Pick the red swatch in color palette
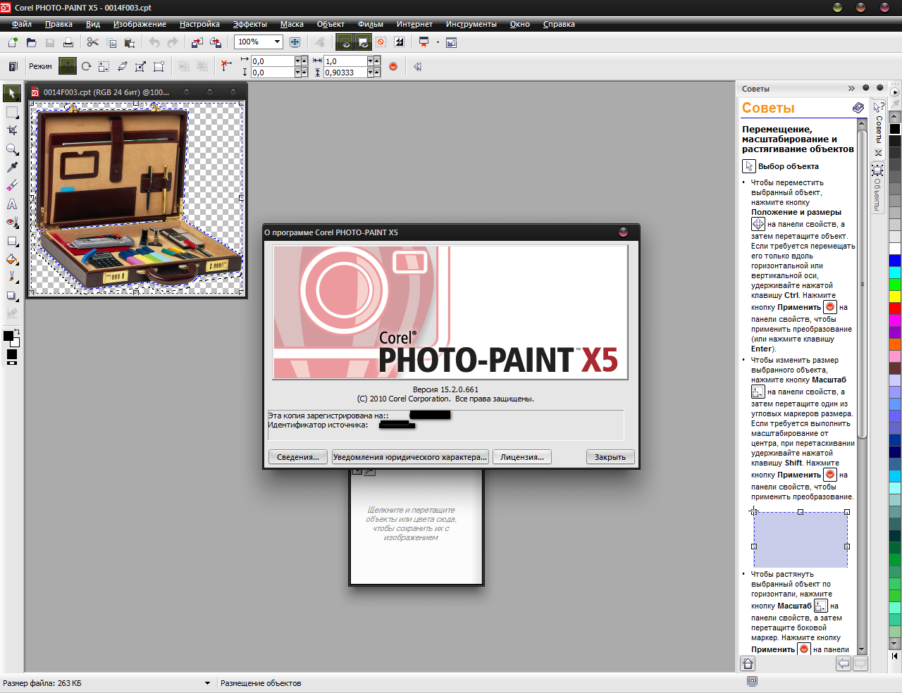The height and width of the screenshot is (693, 902). point(895,308)
